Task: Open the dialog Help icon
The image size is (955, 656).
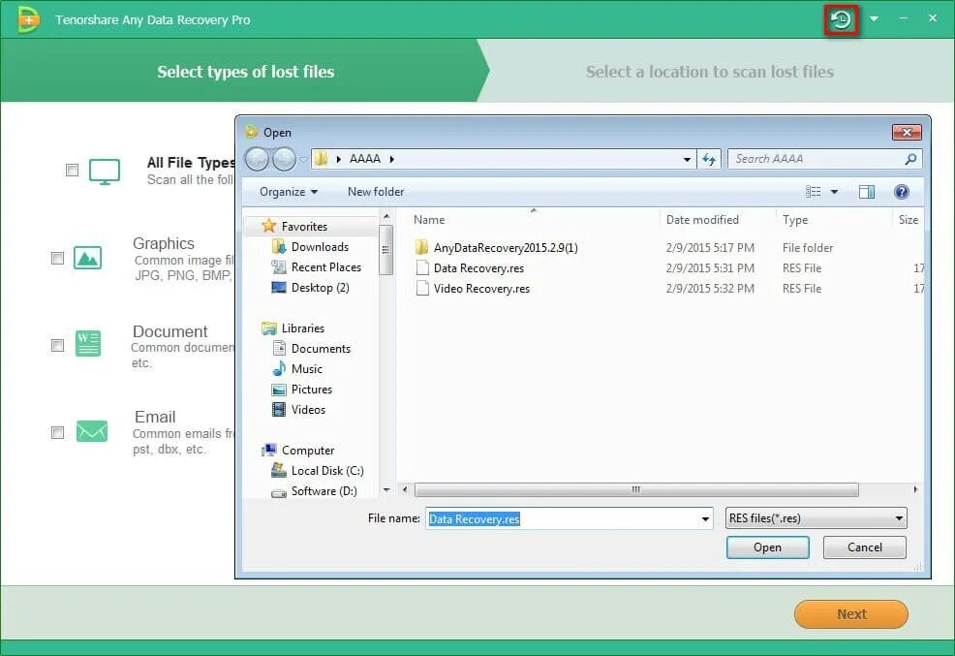Action: pyautogui.click(x=902, y=192)
